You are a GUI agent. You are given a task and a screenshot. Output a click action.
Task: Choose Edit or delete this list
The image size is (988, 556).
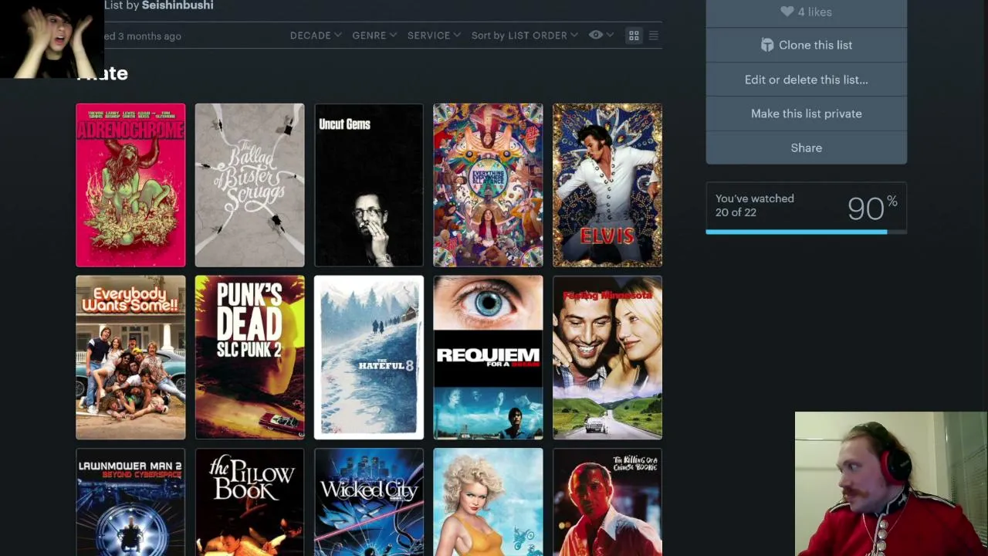pyautogui.click(x=807, y=80)
